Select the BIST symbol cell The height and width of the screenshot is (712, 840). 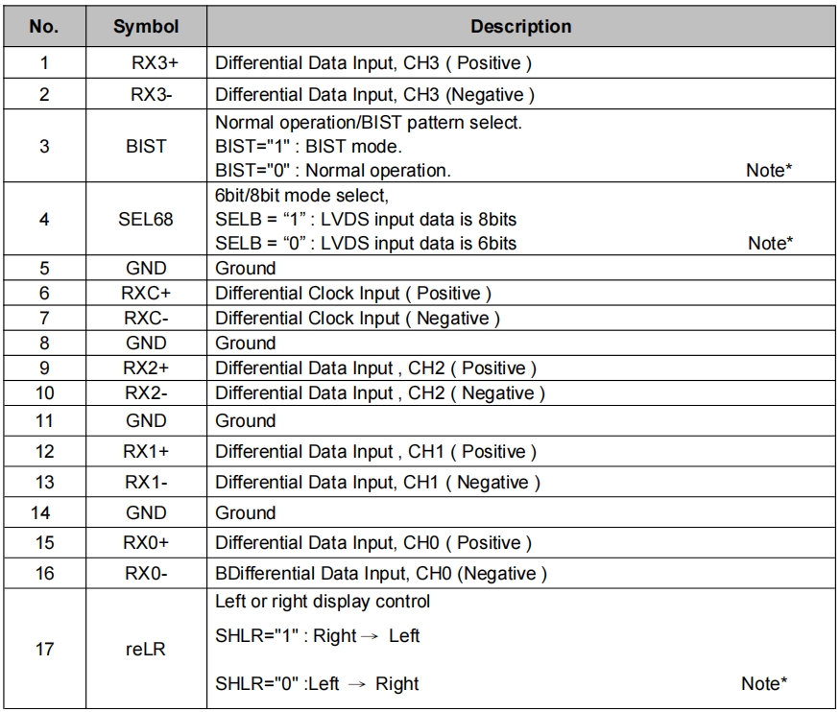click(146, 147)
